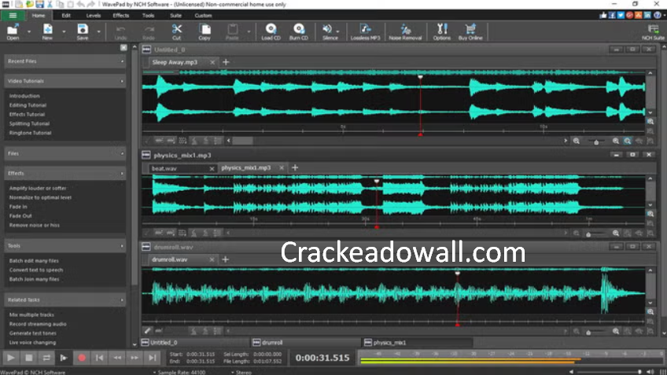This screenshot has width=667, height=375.
Task: Open the Paste button dropdown arrow
Action: pyautogui.click(x=249, y=32)
